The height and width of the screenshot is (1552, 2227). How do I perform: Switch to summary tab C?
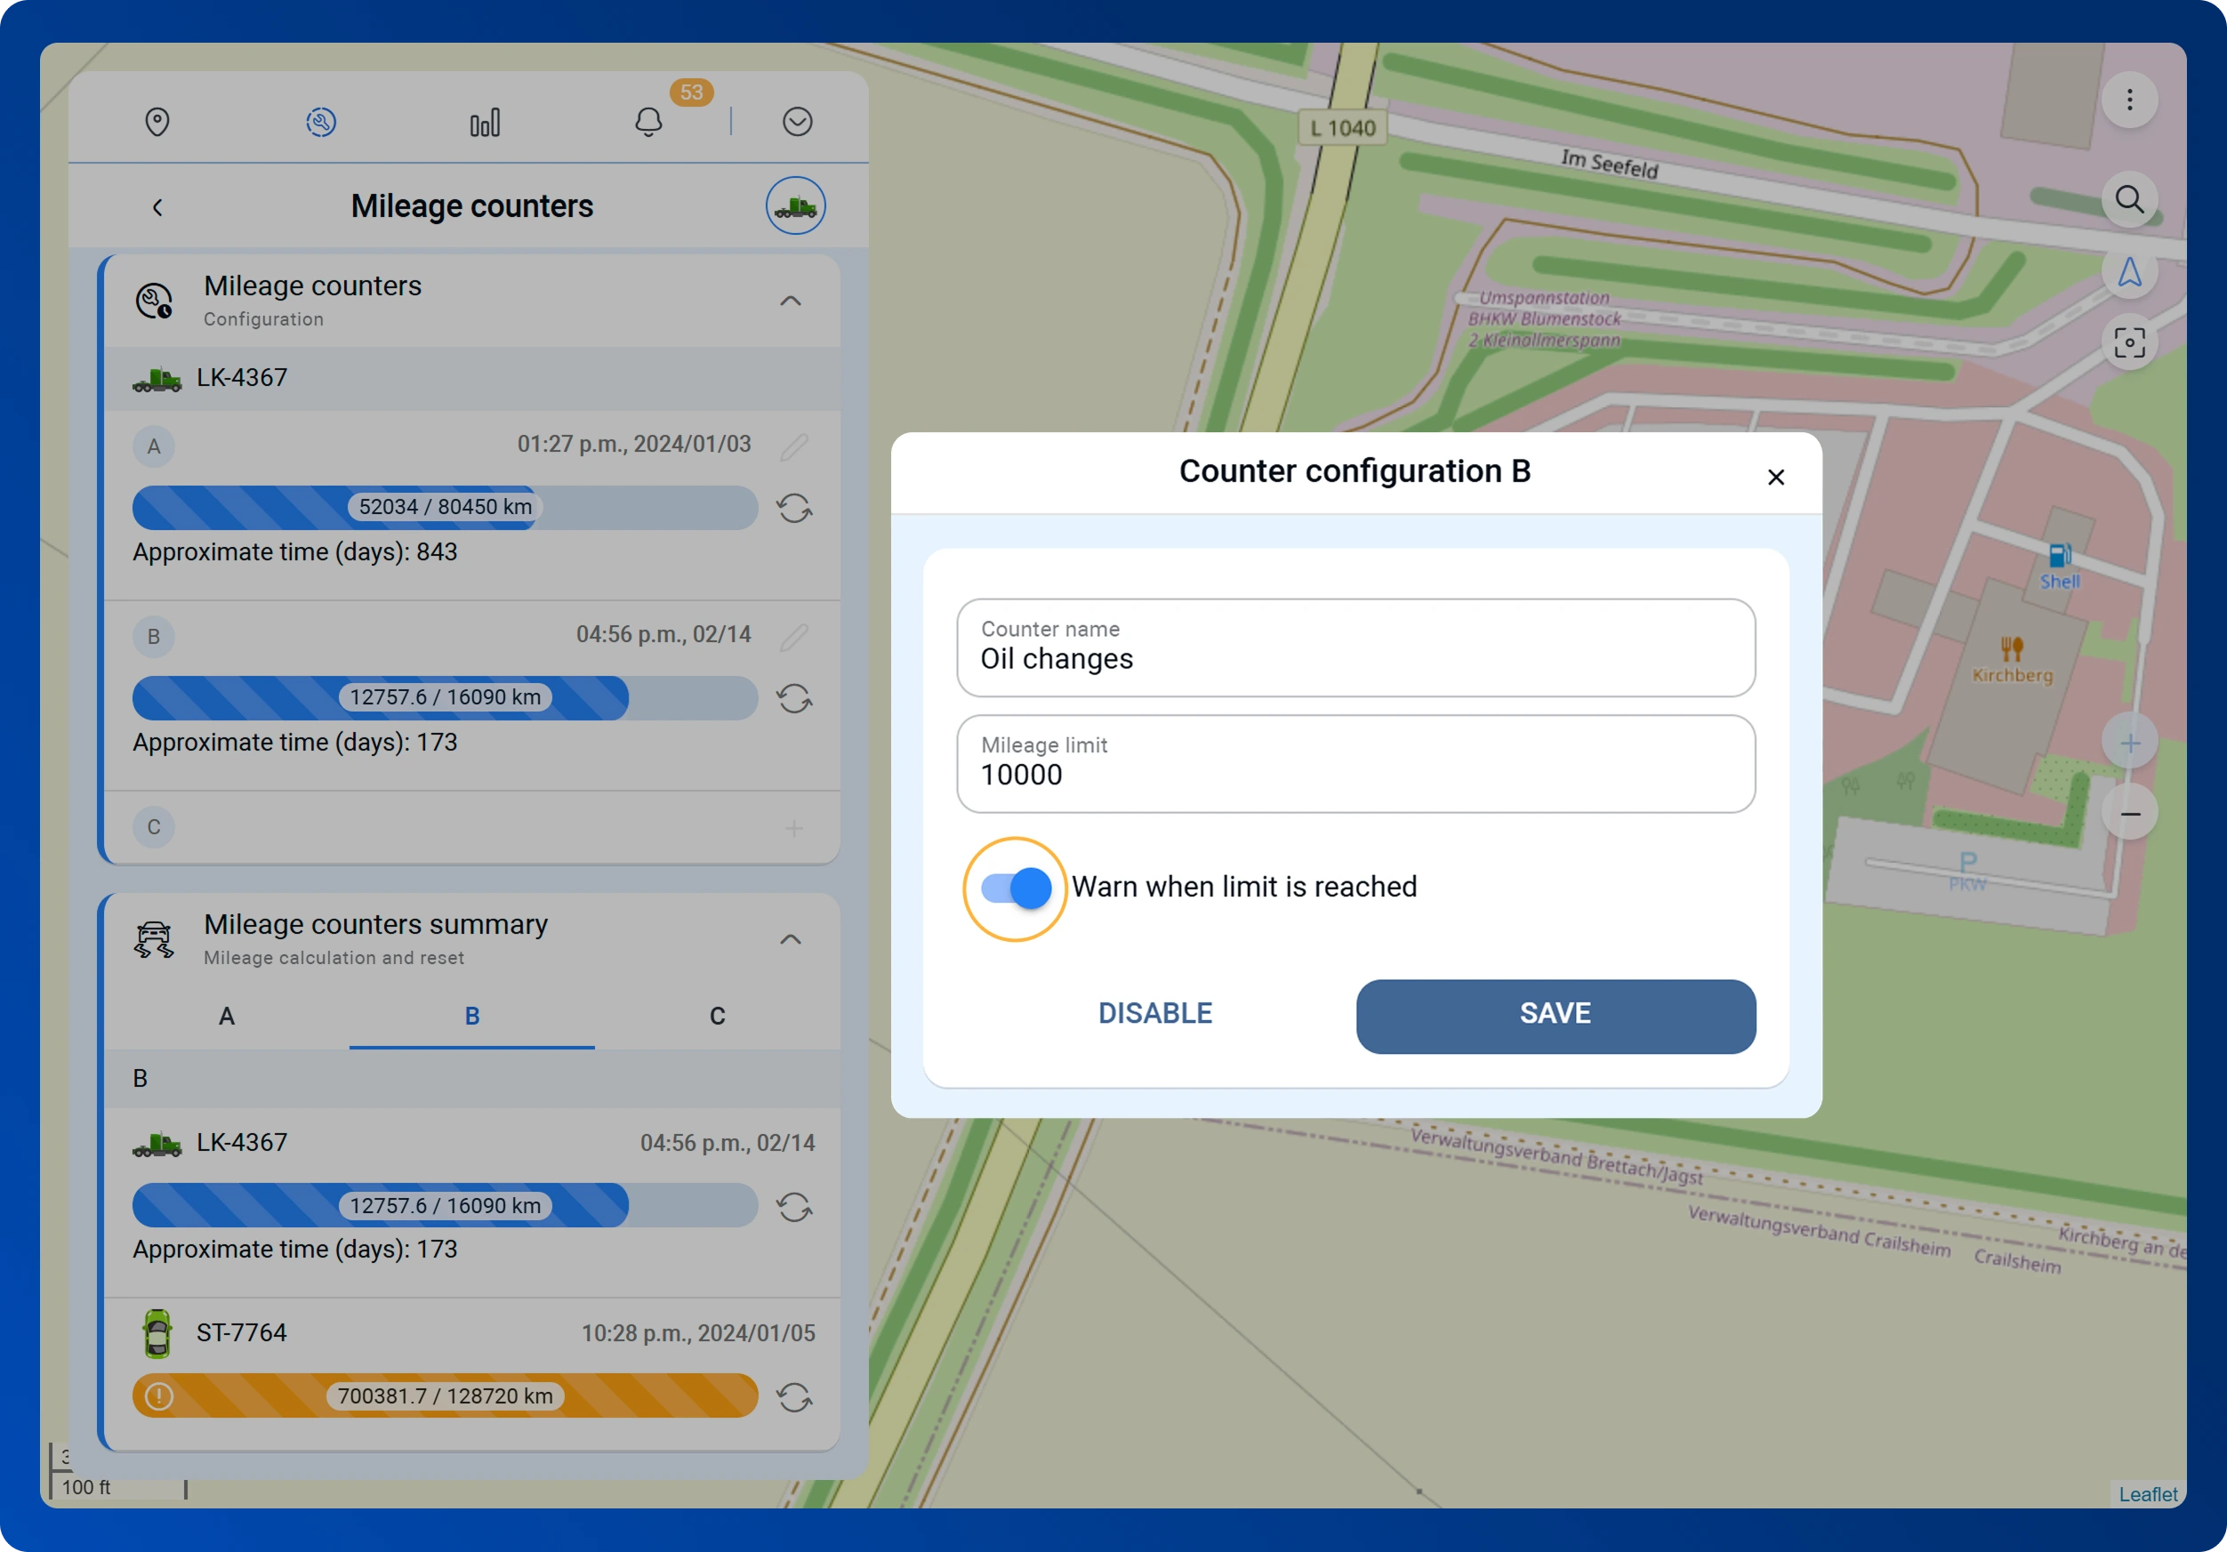click(717, 1017)
